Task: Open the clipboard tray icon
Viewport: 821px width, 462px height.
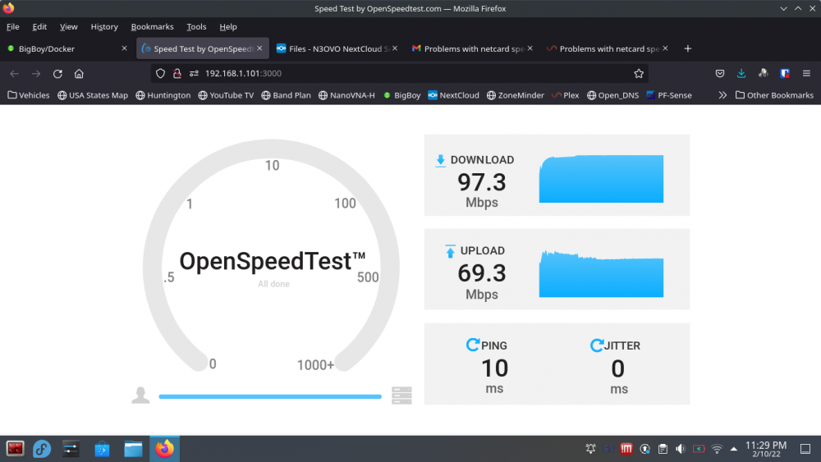Action: coord(663,449)
